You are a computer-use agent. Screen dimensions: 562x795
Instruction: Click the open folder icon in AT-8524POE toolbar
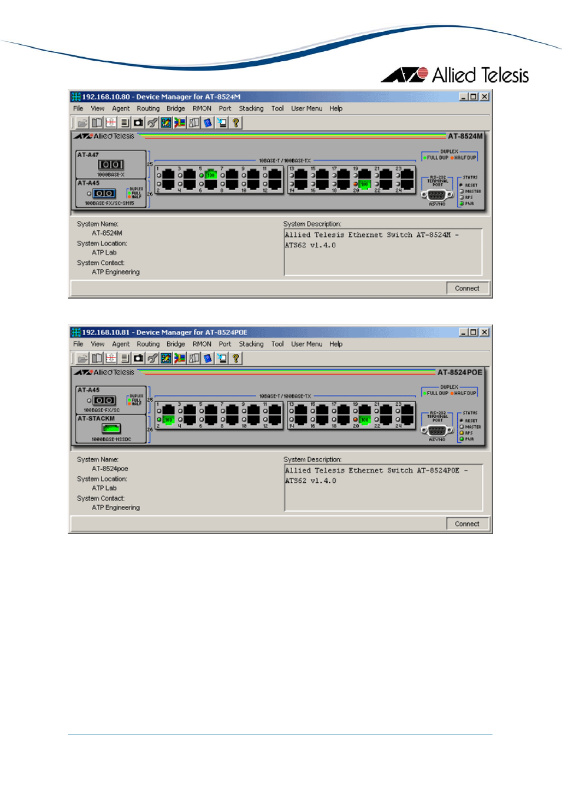click(x=82, y=358)
